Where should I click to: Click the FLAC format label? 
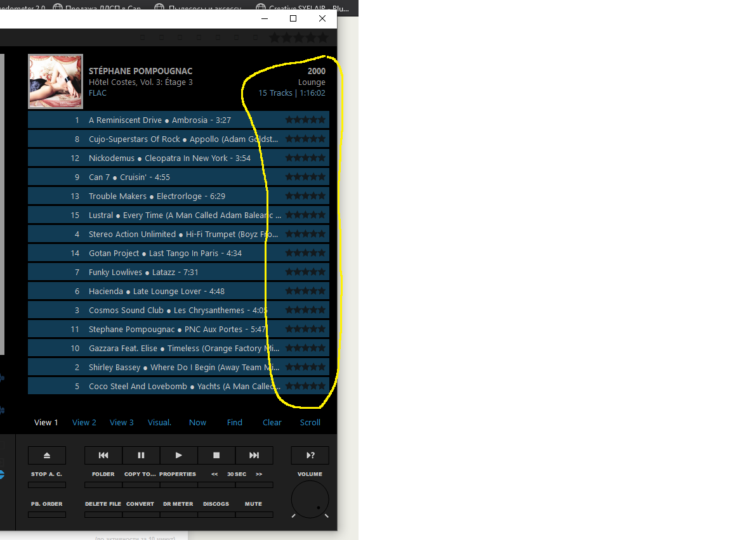point(98,93)
